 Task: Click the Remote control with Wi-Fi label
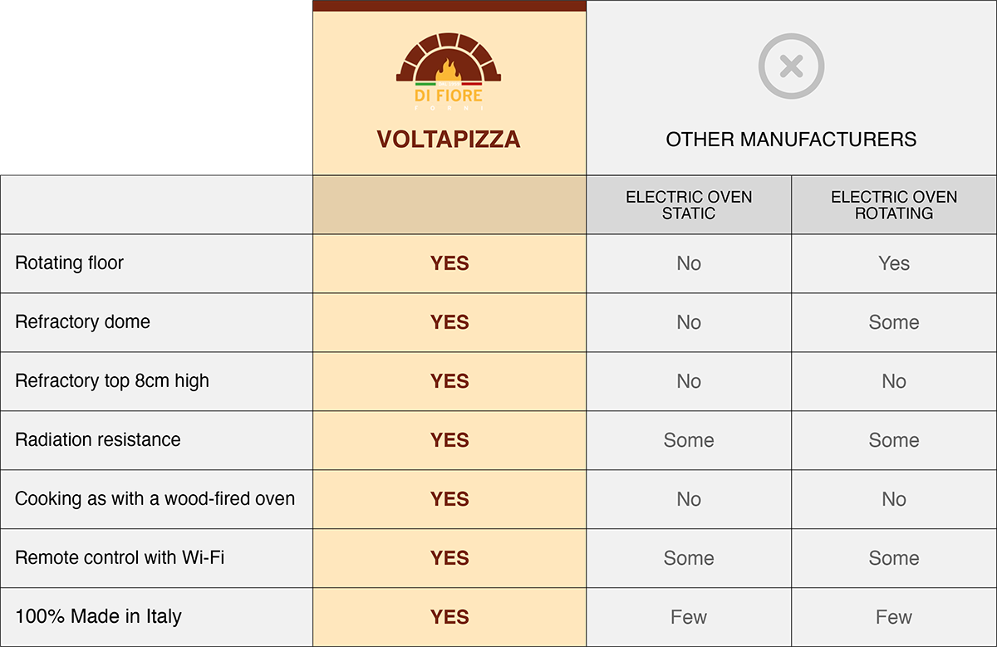pyautogui.click(x=120, y=558)
